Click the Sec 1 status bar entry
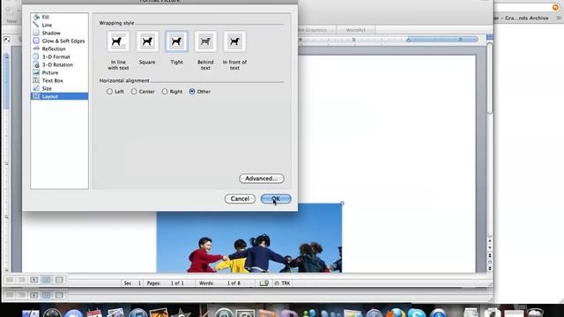Viewport: 564px width, 317px height. [132, 284]
